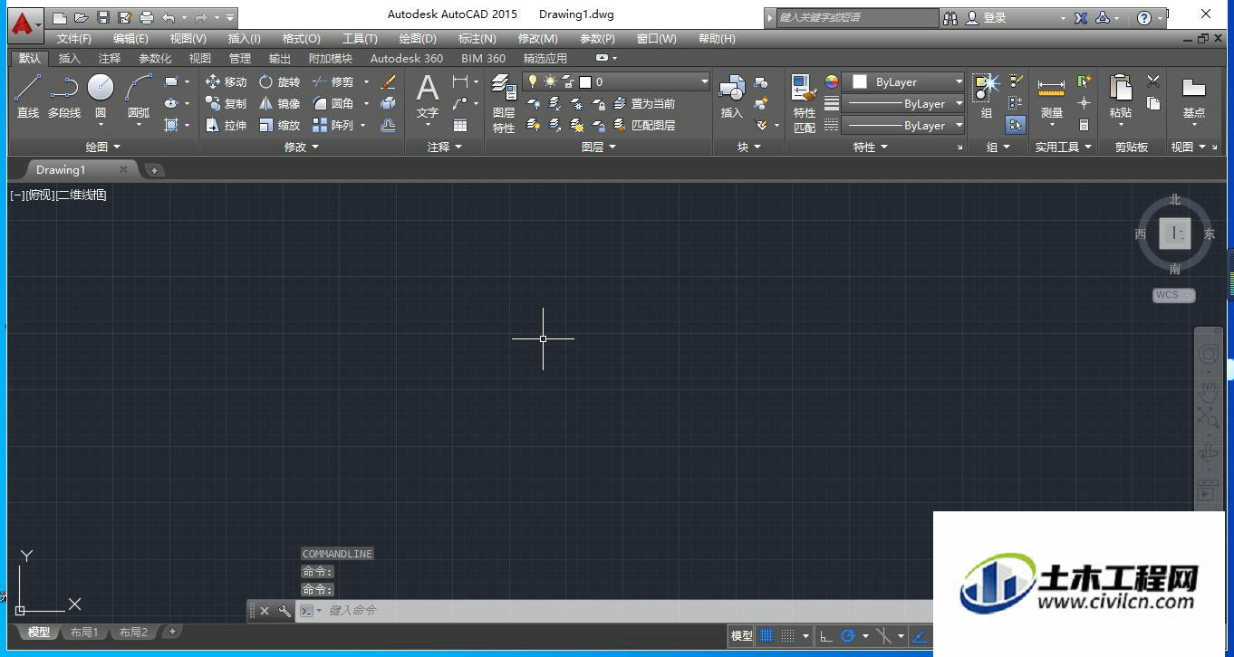Click the 移动 (Move) tool
This screenshot has height=657, width=1234.
coord(226,81)
